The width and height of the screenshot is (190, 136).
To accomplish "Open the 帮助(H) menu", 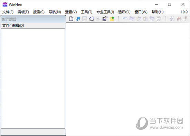I will point(158,12).
